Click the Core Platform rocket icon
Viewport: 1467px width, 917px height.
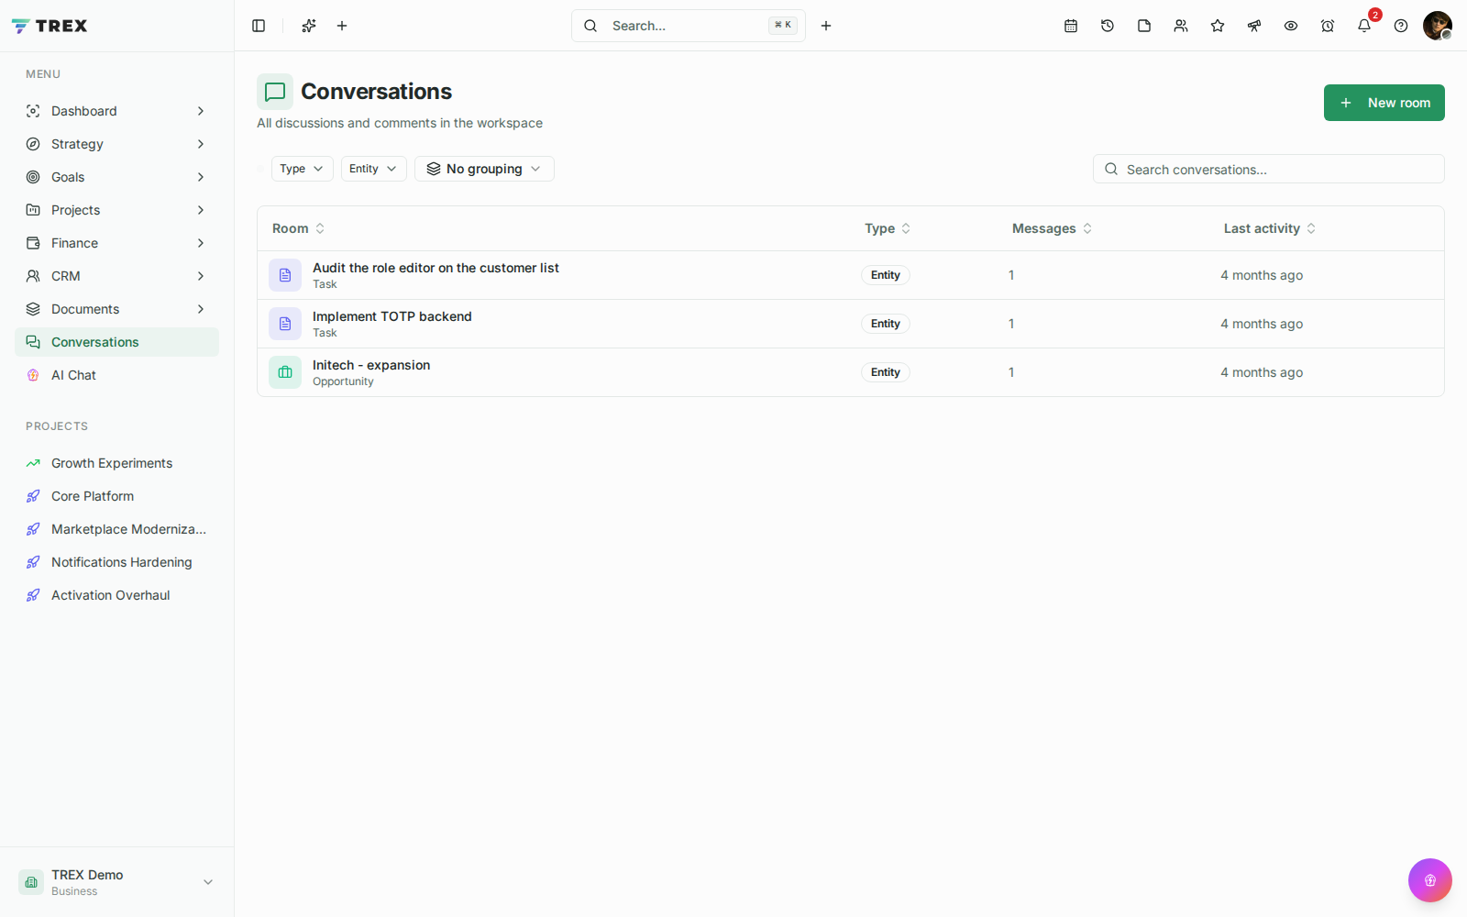coord(33,496)
